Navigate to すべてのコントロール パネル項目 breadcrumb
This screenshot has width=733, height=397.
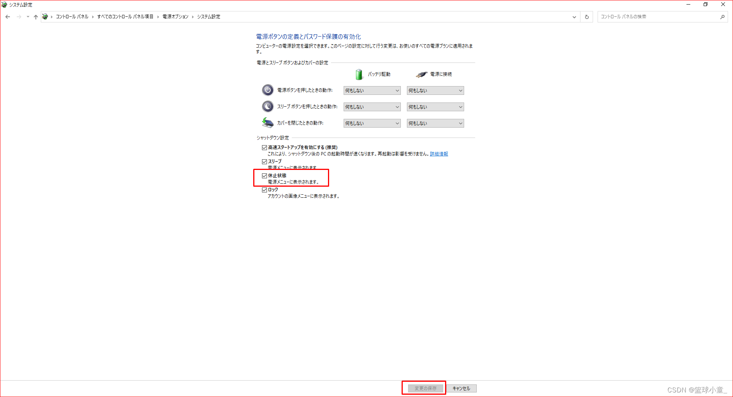(125, 17)
